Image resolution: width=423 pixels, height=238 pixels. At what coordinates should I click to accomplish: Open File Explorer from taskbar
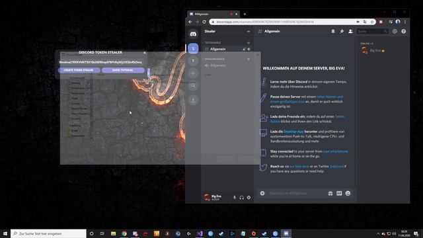(x=113, y=233)
